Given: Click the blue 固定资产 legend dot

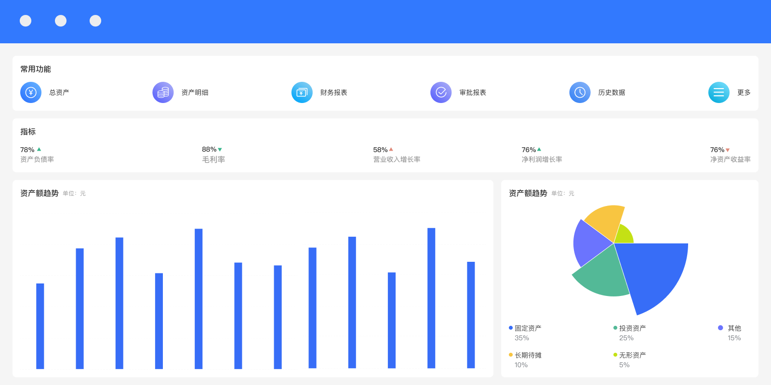Looking at the screenshot, I should [511, 328].
